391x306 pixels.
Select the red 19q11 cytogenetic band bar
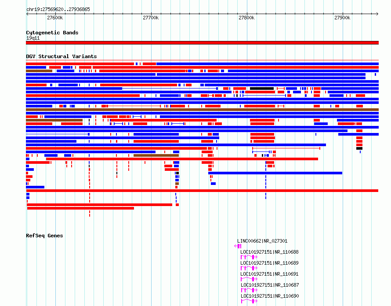[202, 43]
